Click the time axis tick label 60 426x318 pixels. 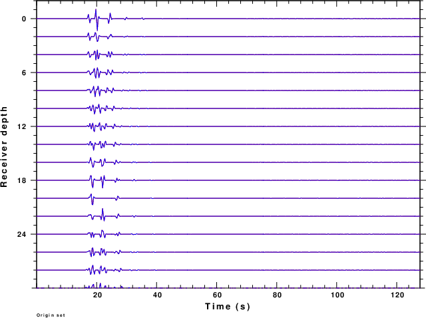(217, 295)
